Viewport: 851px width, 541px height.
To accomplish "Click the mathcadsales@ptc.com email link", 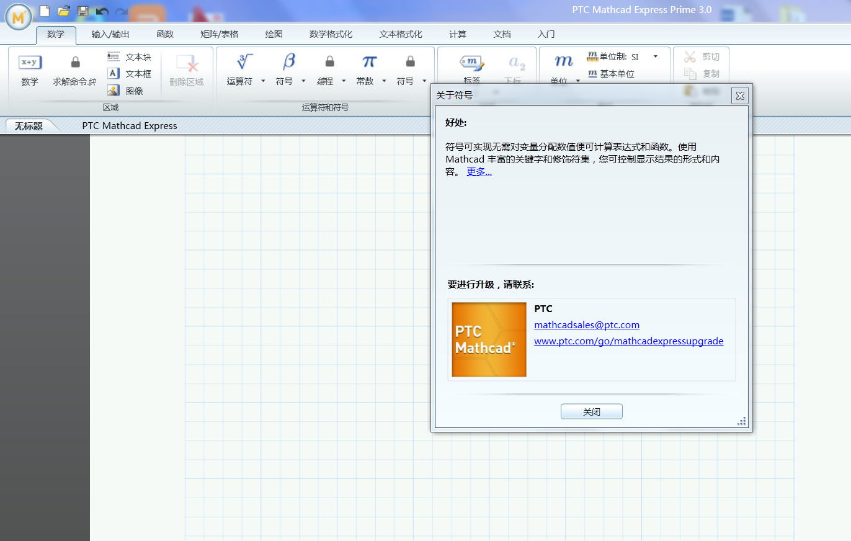I will pyautogui.click(x=587, y=324).
